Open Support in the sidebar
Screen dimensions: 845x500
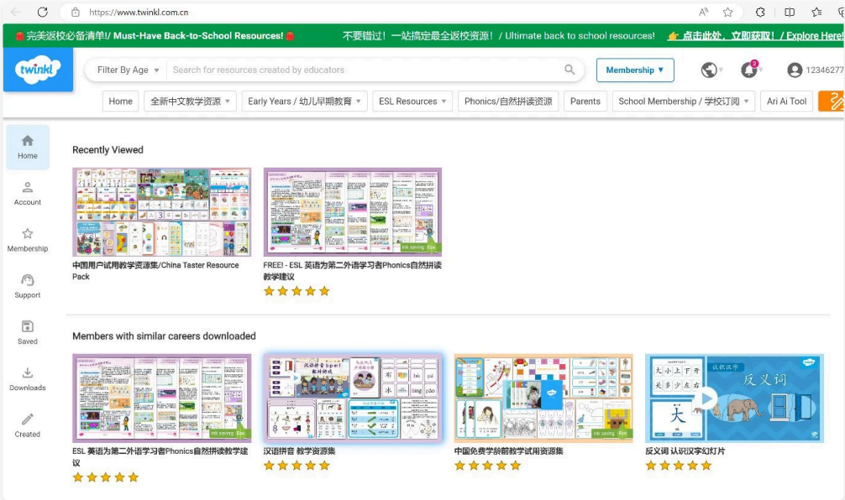[x=28, y=286]
